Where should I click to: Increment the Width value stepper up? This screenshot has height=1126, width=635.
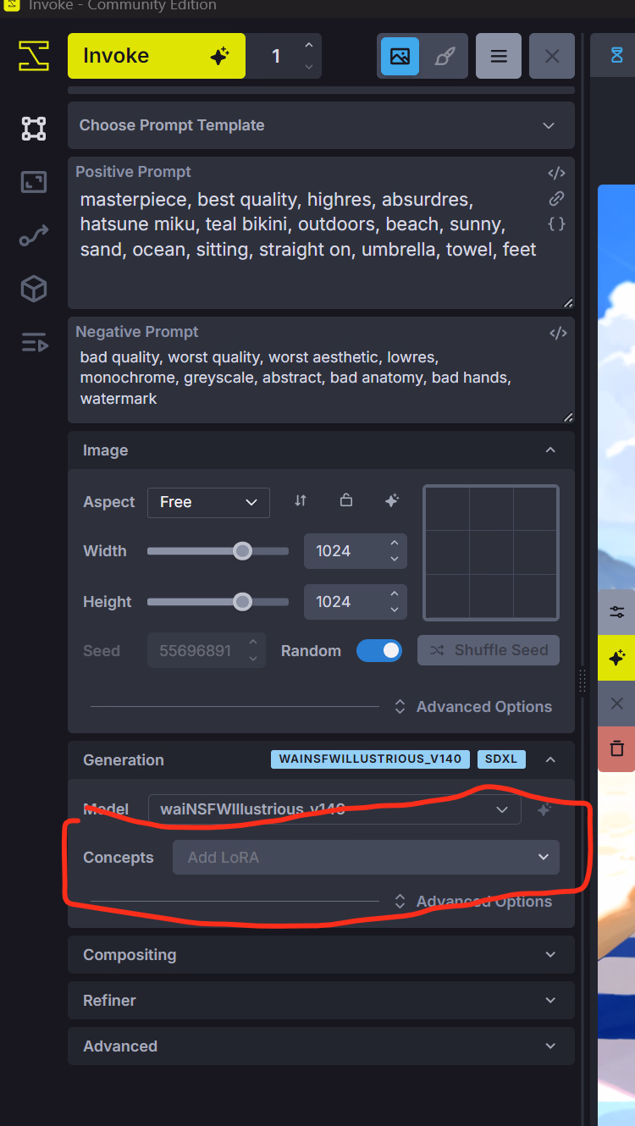tap(395, 543)
